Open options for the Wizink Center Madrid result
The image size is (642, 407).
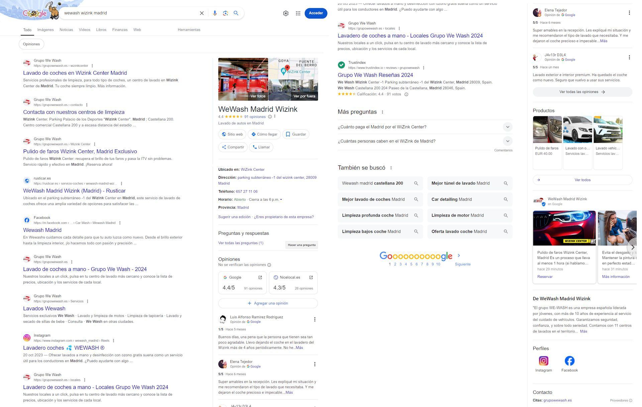click(92, 66)
